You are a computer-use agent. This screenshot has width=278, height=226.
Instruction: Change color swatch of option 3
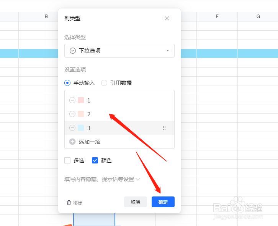click(x=81, y=128)
